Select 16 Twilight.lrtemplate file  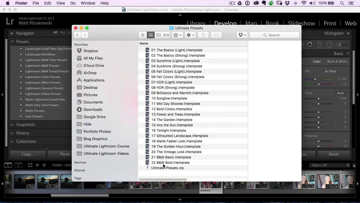pos(169,130)
